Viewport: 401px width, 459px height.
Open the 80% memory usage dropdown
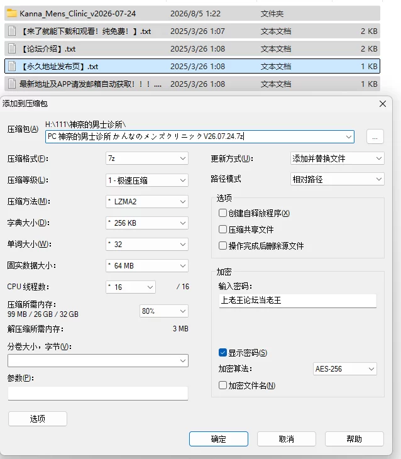pos(164,311)
